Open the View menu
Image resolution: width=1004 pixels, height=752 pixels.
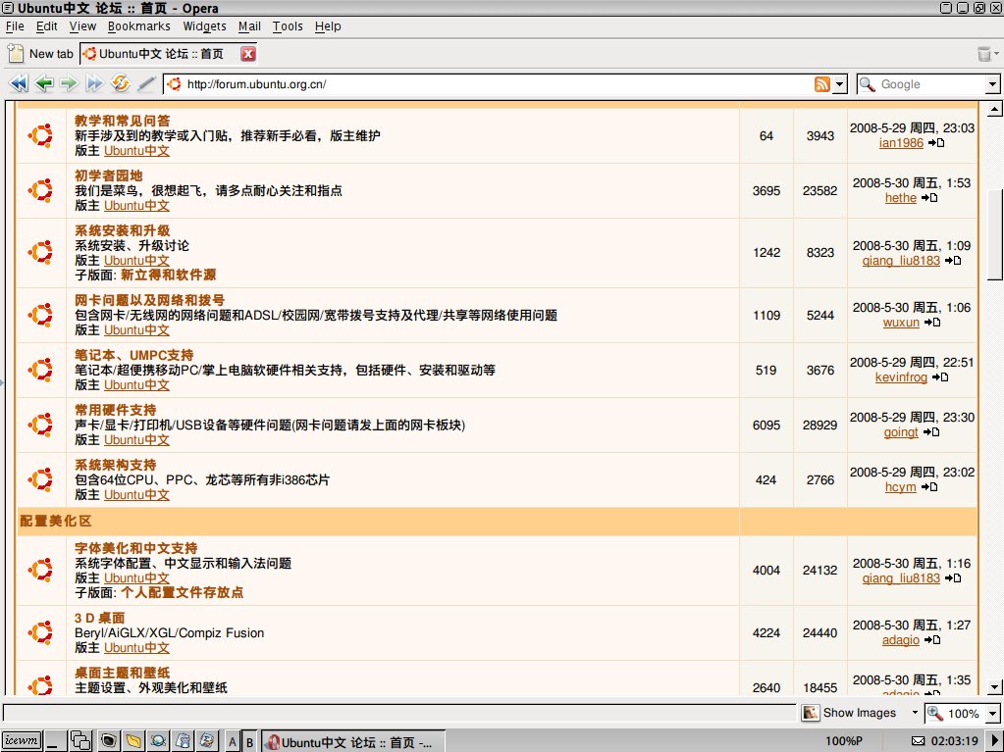82,26
